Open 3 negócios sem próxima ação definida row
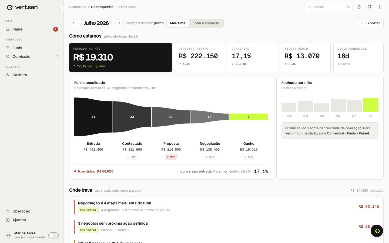The height and width of the screenshot is (243, 389). 226,227
